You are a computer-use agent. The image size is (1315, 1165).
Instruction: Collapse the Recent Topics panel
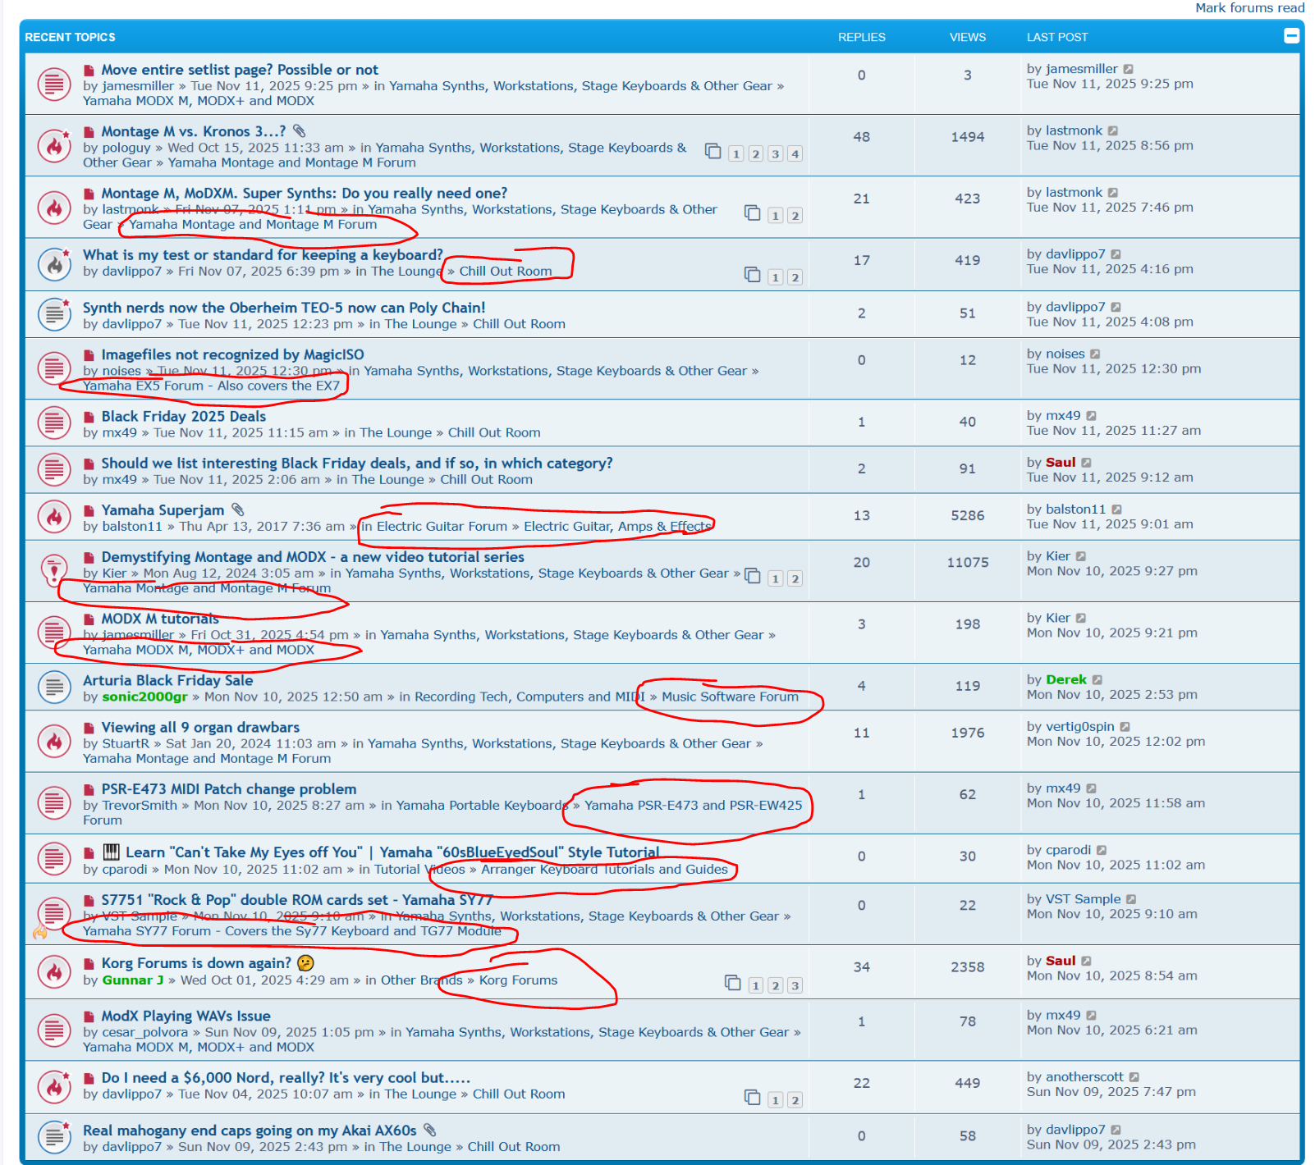click(1291, 35)
